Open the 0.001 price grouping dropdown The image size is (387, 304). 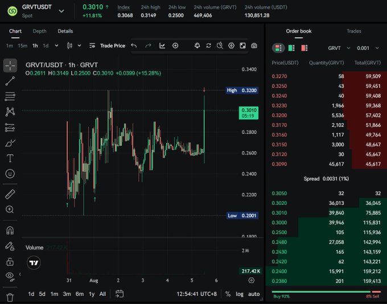point(368,48)
